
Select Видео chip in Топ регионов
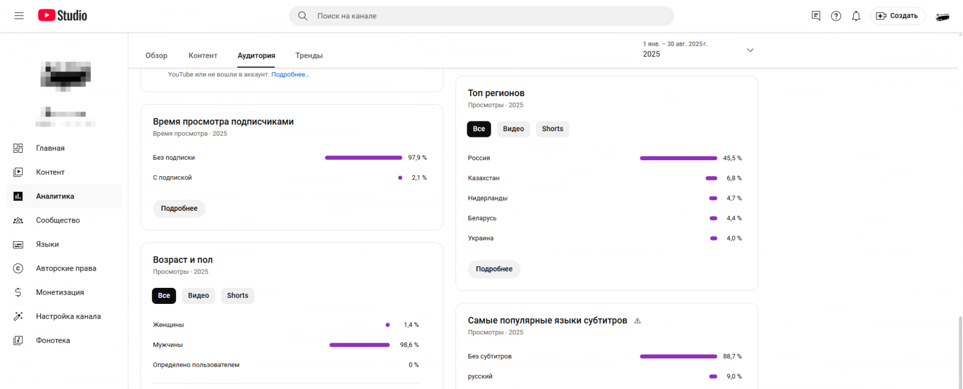coord(513,129)
